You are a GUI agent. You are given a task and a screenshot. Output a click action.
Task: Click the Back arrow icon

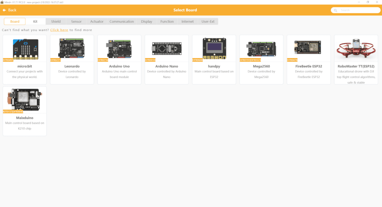(x=4, y=10)
